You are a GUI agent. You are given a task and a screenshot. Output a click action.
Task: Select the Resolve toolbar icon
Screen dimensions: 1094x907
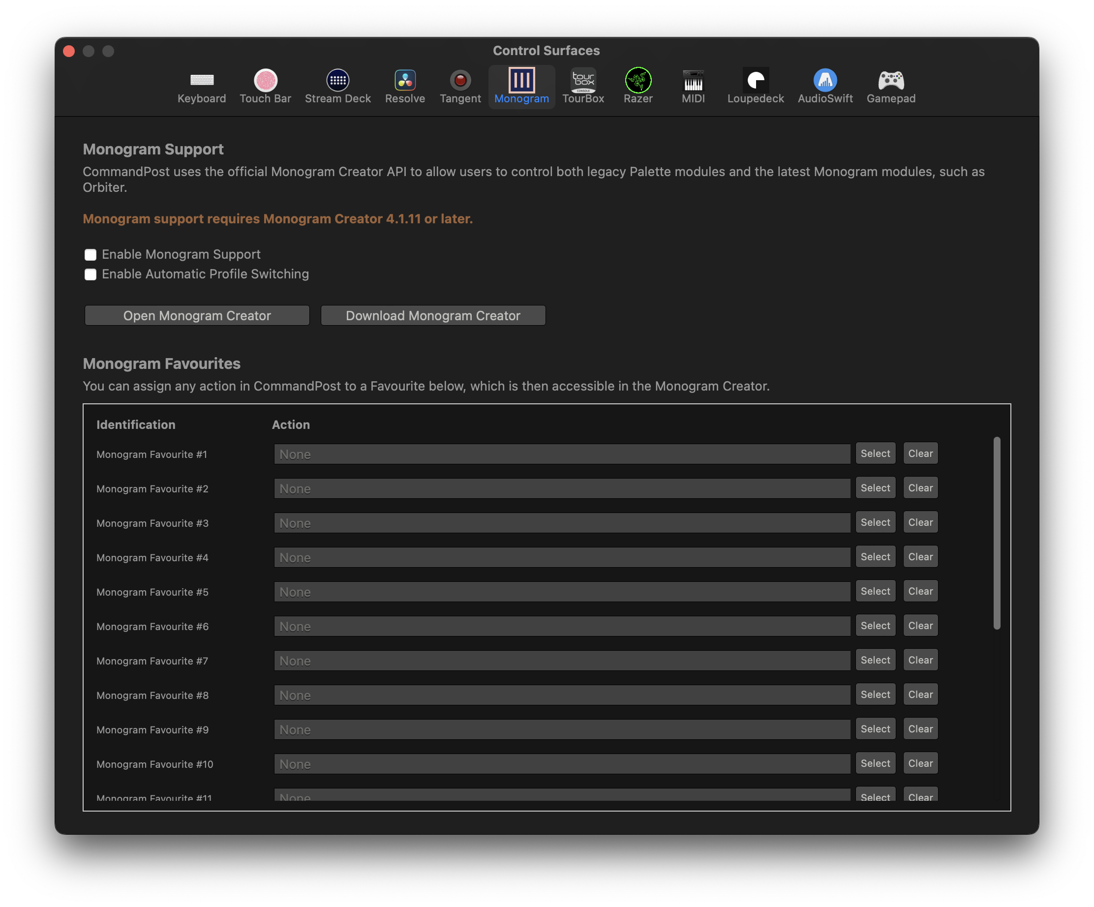click(x=405, y=87)
